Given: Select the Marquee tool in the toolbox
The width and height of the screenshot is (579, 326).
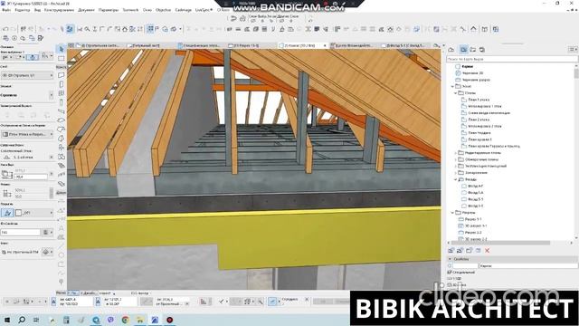Looking at the screenshot, I should pyautogui.click(x=61, y=58).
